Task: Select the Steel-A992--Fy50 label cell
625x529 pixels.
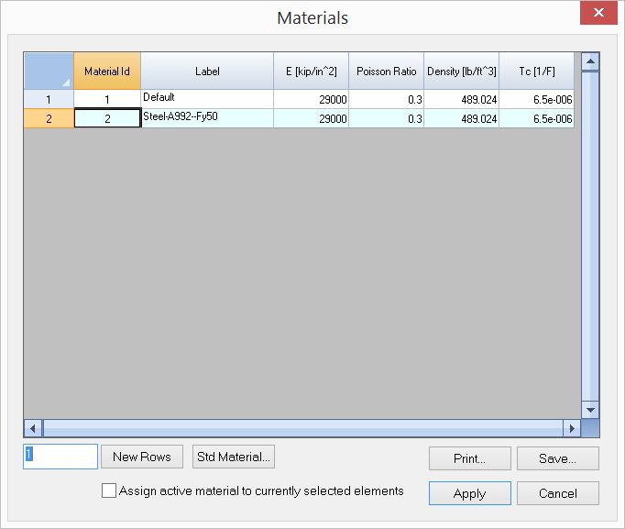Action: click(207, 118)
